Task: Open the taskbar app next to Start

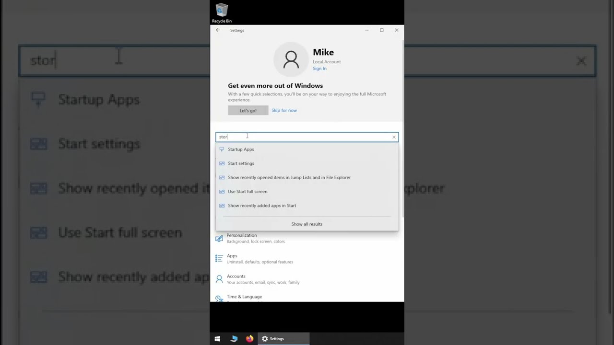Action: click(x=234, y=339)
